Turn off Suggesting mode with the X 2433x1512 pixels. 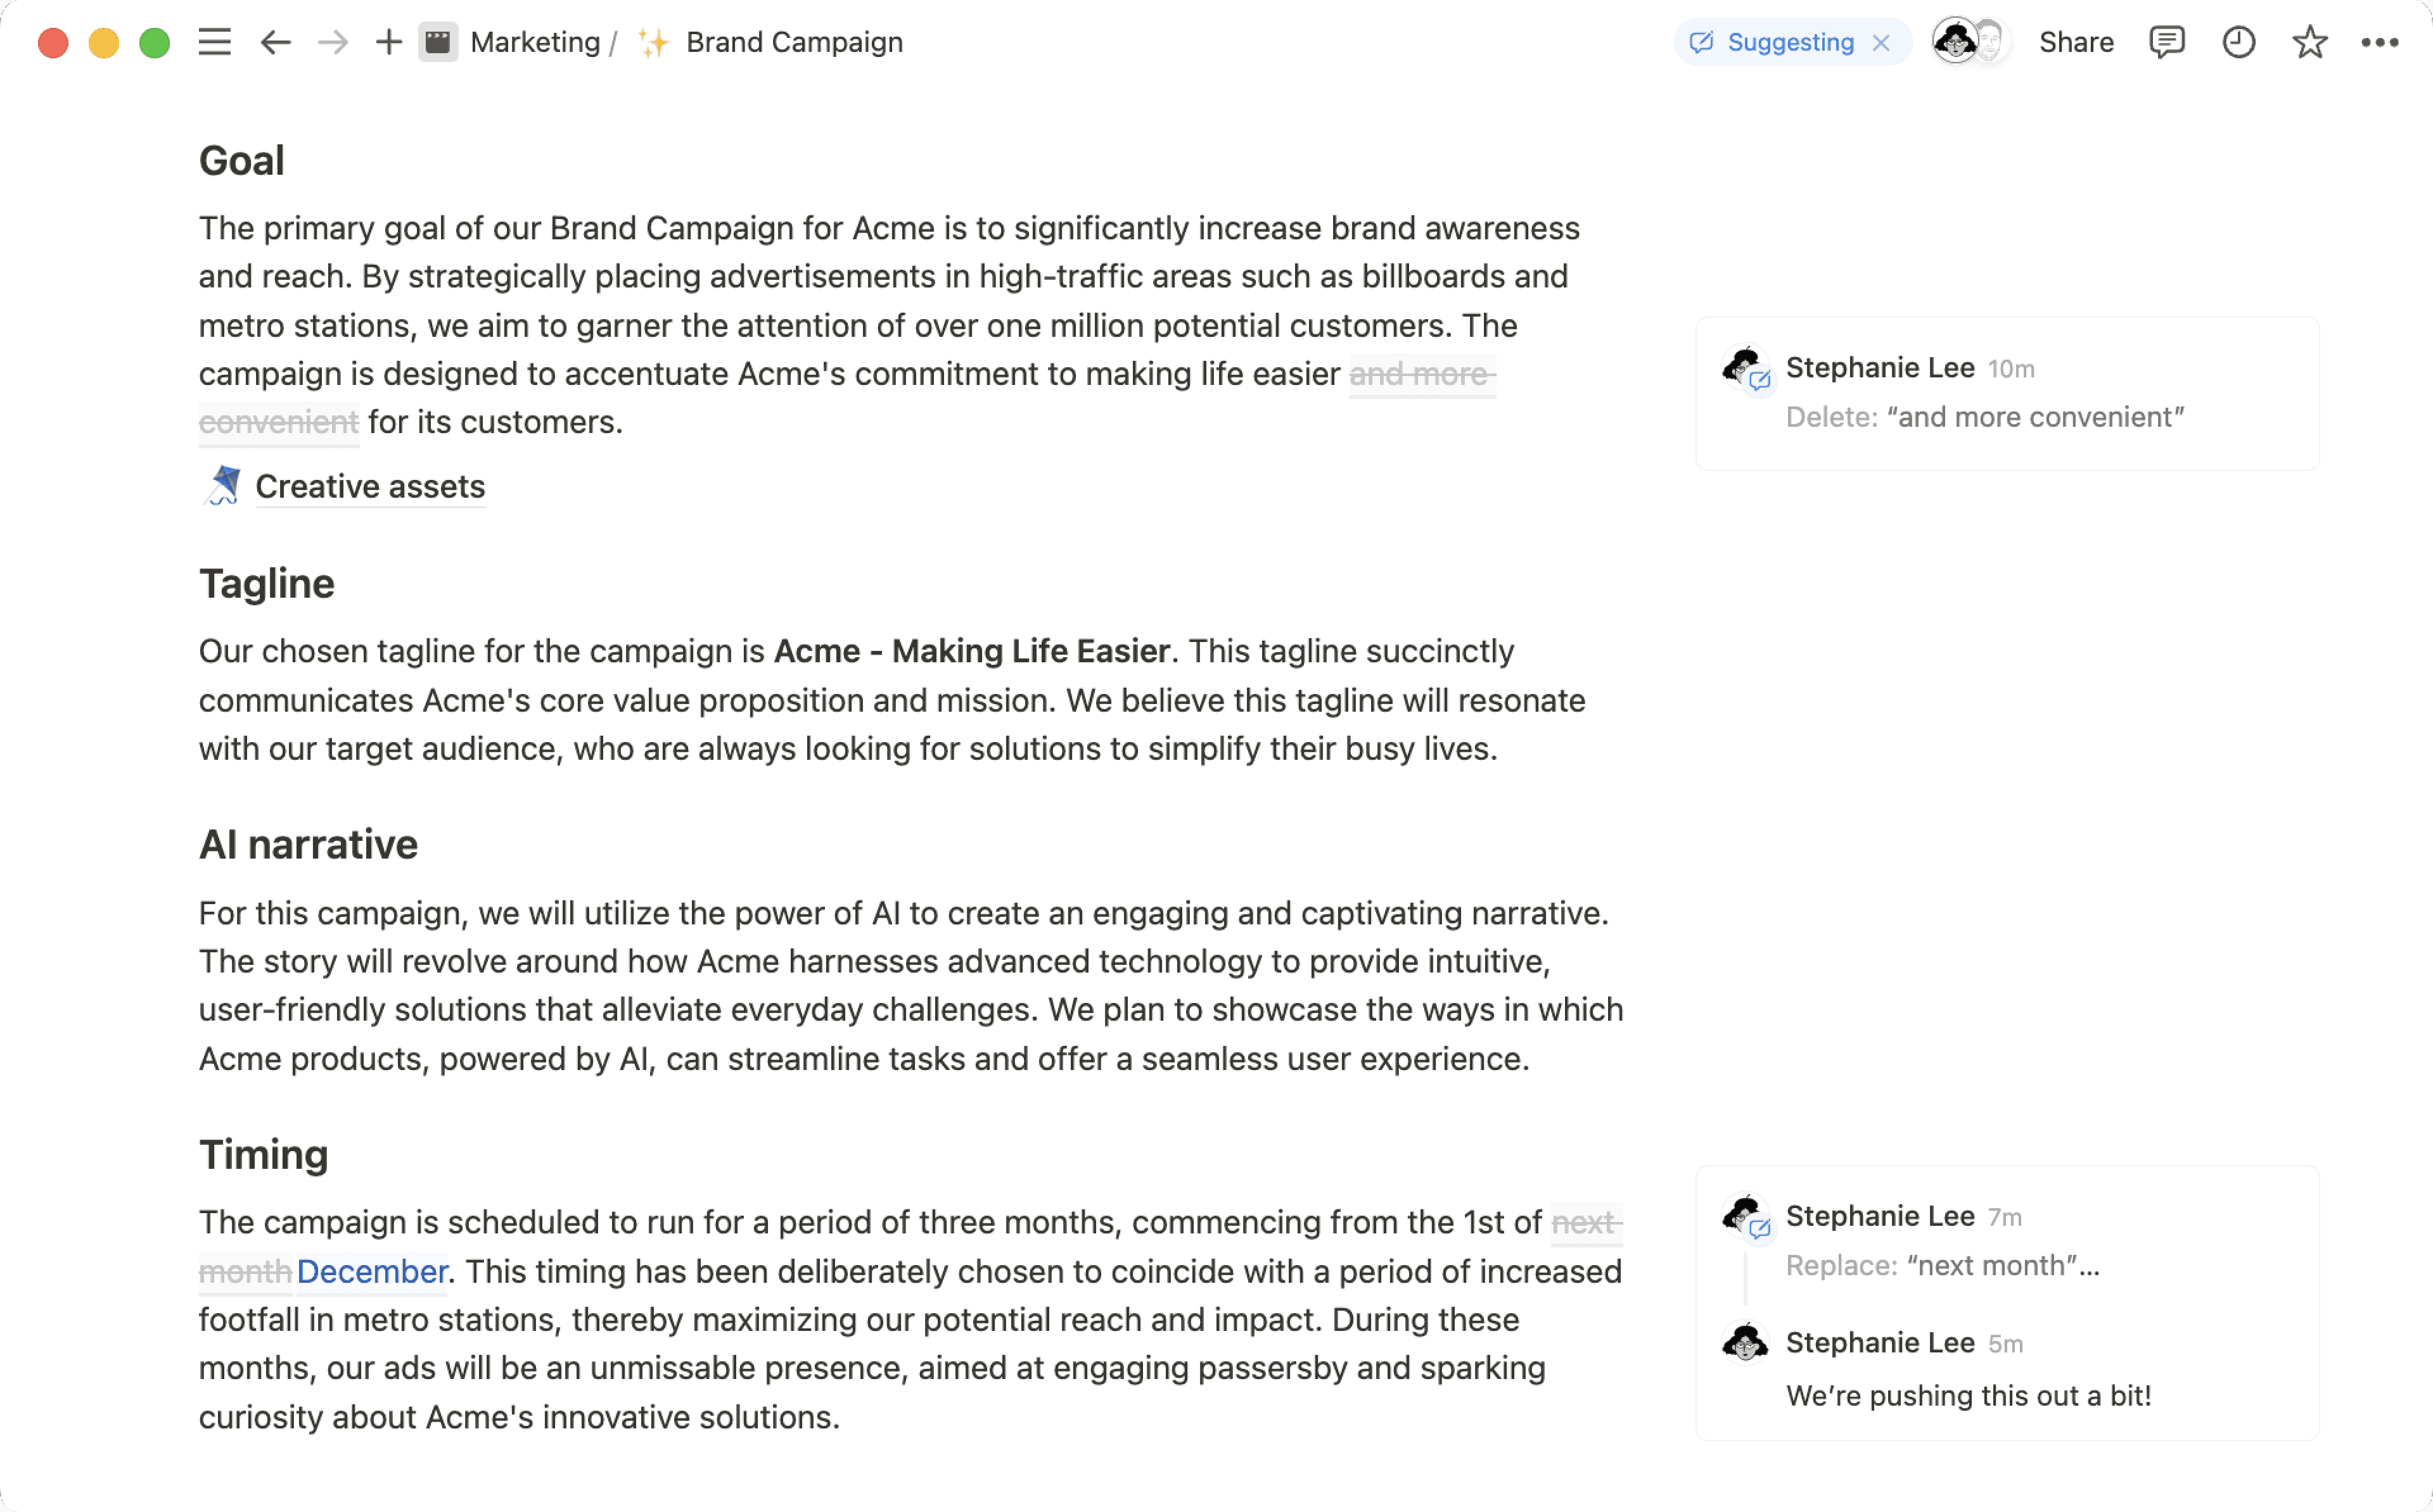coord(1881,42)
